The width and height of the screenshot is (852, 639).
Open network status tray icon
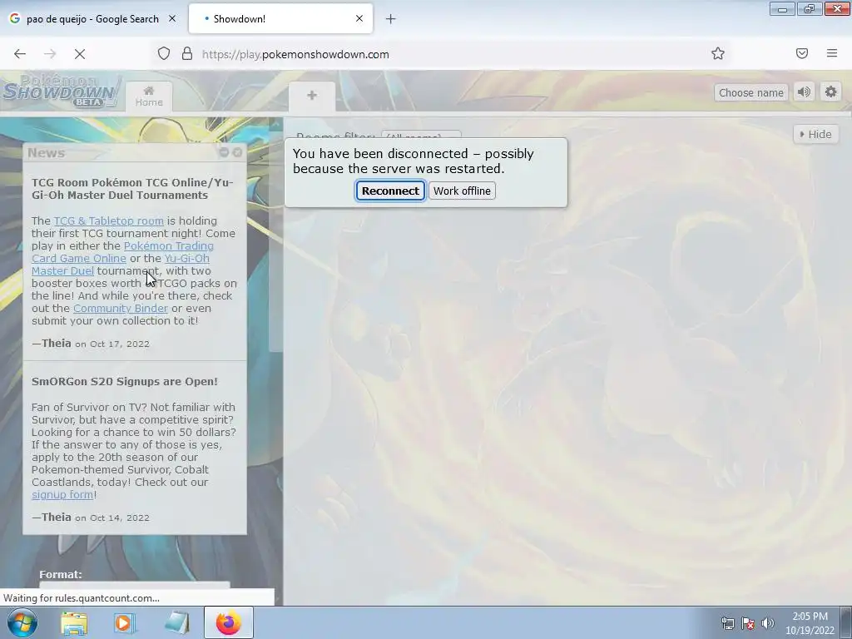(x=727, y=623)
